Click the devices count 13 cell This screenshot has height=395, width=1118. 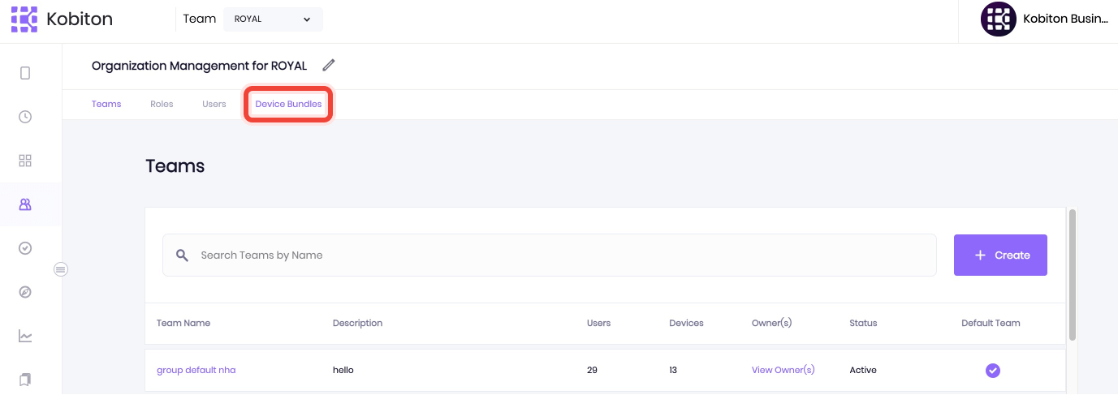point(673,370)
